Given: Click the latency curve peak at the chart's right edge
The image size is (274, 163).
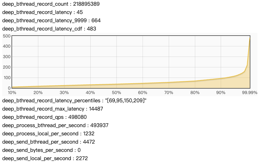Looking at the screenshot, I should 249,38.
